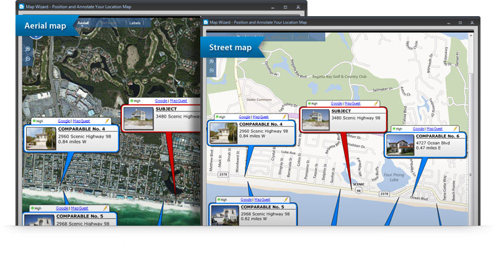
Task: Edit Comparable No. 6 label with pencil icon
Action: point(456,128)
